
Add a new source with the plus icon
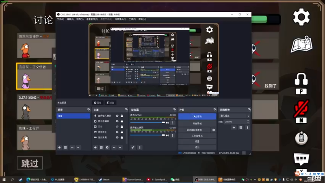tap(95, 148)
